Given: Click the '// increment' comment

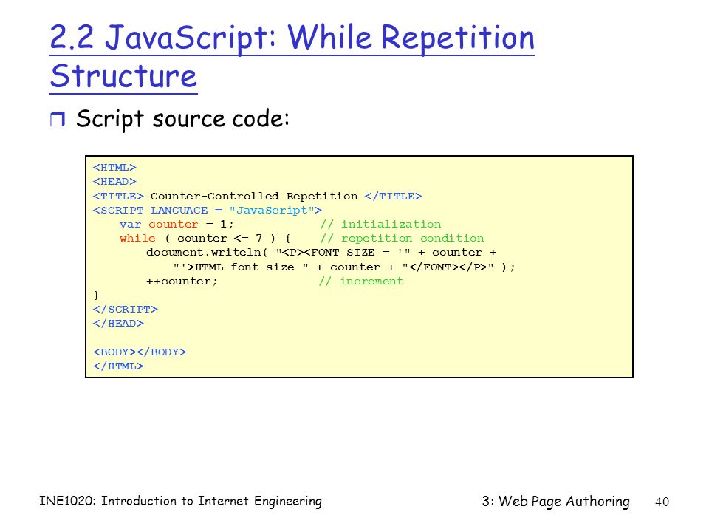Looking at the screenshot, I should pyautogui.click(x=361, y=281).
